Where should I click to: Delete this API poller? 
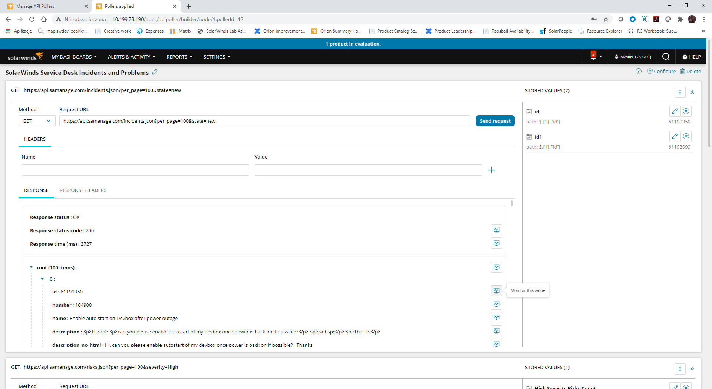coord(690,71)
